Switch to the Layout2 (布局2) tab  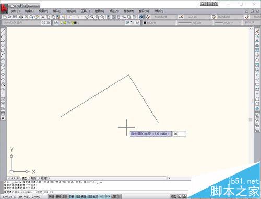44,178
